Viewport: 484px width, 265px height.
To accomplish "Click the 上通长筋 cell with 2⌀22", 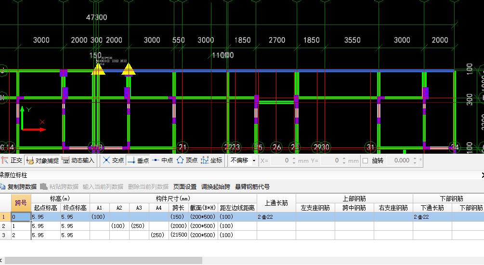I will (x=276, y=217).
